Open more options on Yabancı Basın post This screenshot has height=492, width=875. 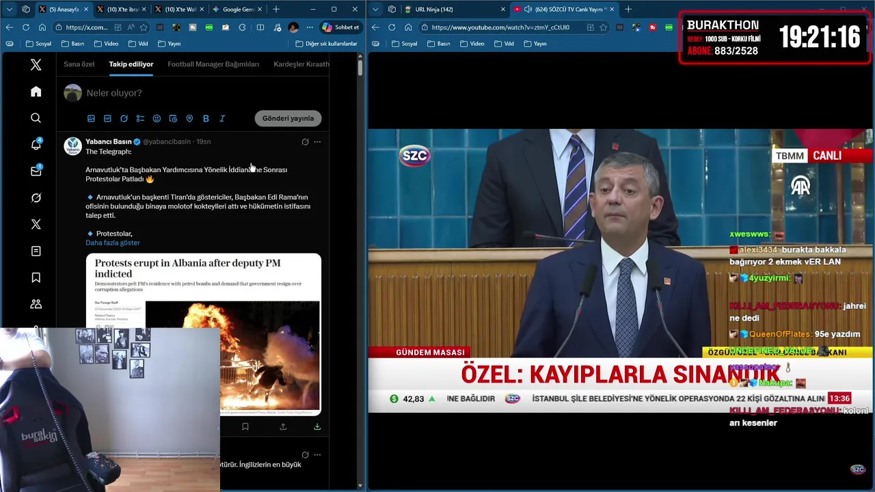coord(317,142)
